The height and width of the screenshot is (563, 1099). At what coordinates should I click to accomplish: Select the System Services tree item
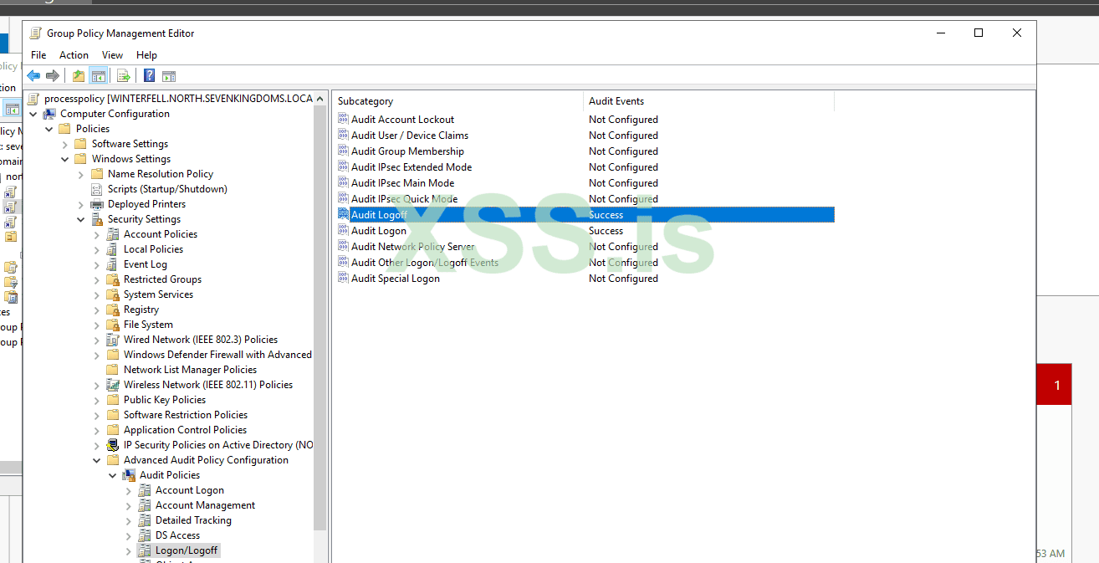(x=158, y=294)
